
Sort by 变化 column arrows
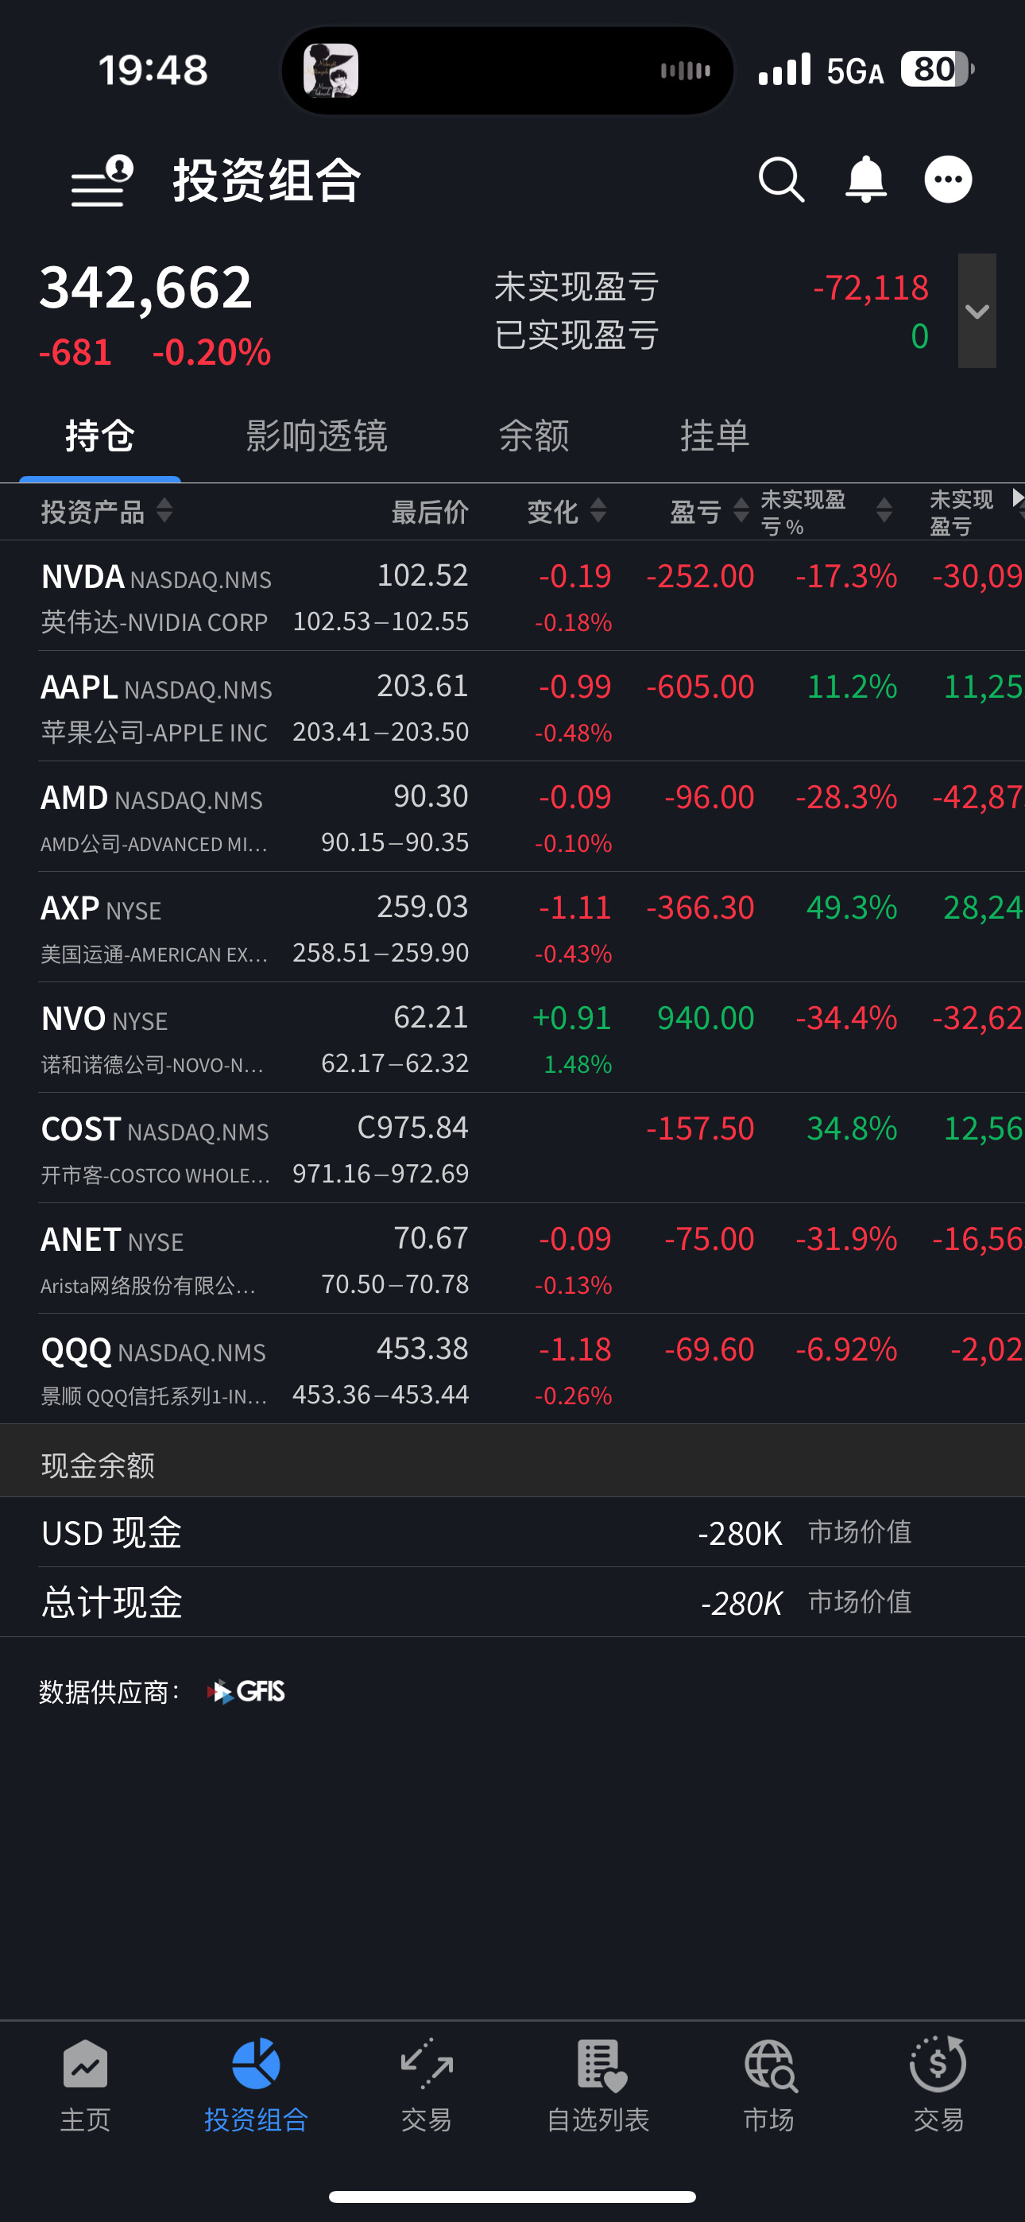598,511
